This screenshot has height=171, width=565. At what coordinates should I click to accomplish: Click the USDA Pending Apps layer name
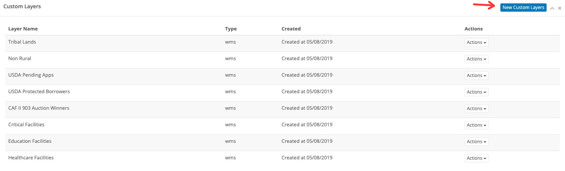pyautogui.click(x=31, y=75)
